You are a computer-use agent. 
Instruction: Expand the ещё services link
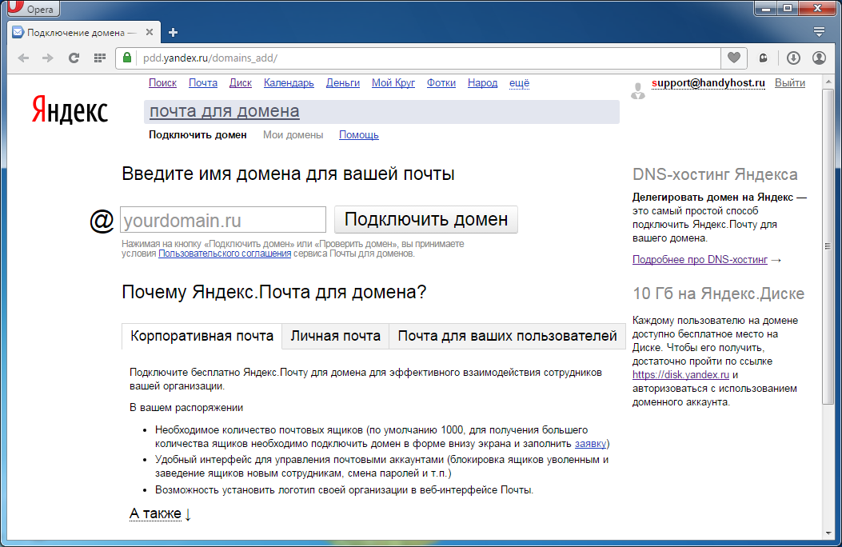[x=519, y=83]
